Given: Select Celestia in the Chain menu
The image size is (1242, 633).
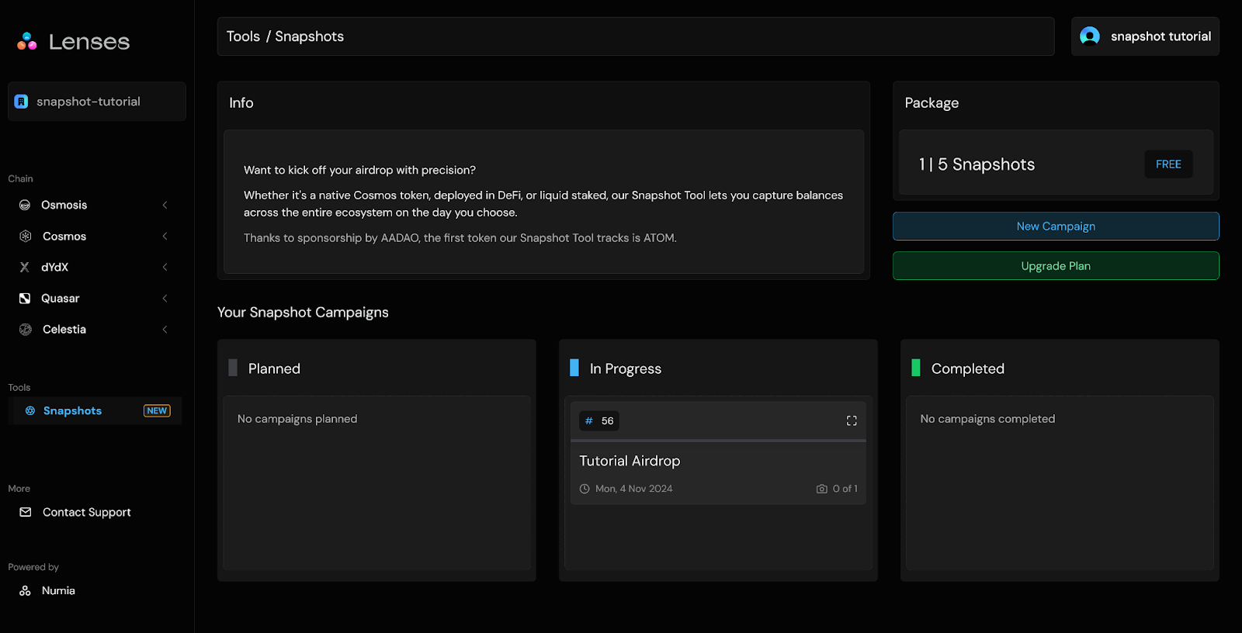Looking at the screenshot, I should [x=95, y=329].
